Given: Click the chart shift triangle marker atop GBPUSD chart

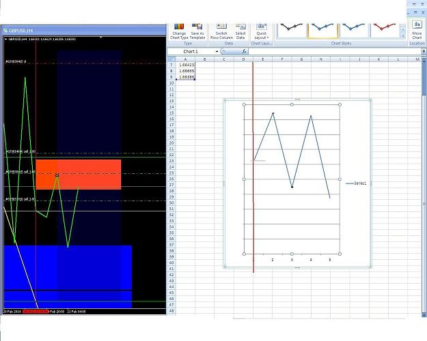Looking at the screenshot, I should click(100, 38).
